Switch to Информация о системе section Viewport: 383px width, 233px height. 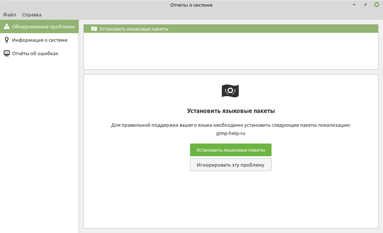click(x=39, y=40)
